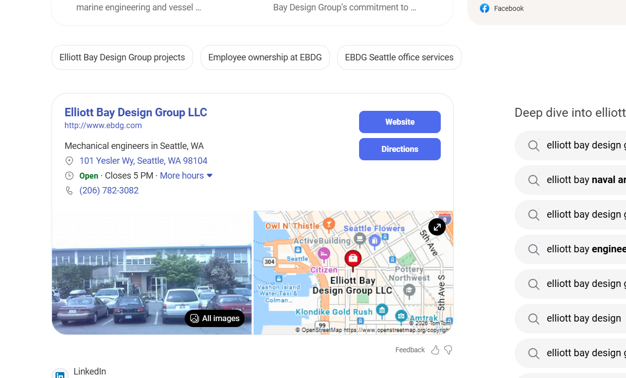626x378 pixels.
Task: Select Elliott Bay Design Group projects chip
Action: click(x=122, y=57)
